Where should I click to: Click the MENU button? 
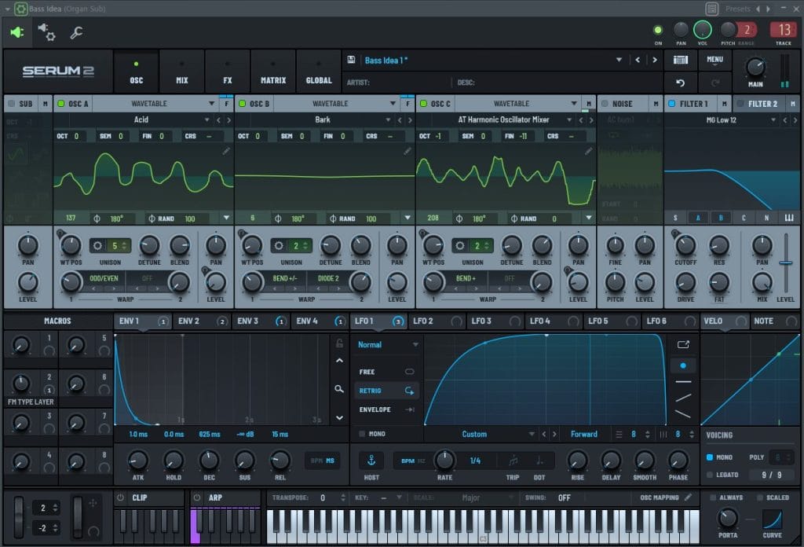coord(714,60)
